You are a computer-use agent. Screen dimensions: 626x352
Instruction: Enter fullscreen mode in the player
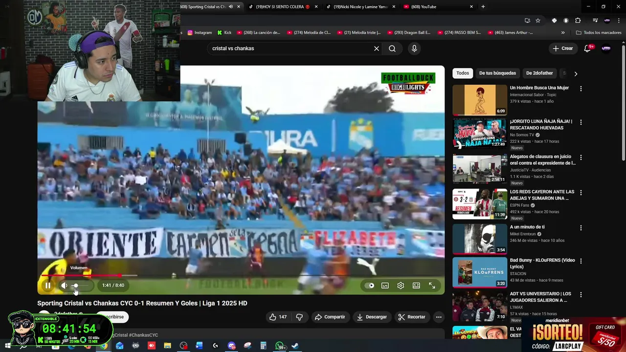click(x=432, y=286)
